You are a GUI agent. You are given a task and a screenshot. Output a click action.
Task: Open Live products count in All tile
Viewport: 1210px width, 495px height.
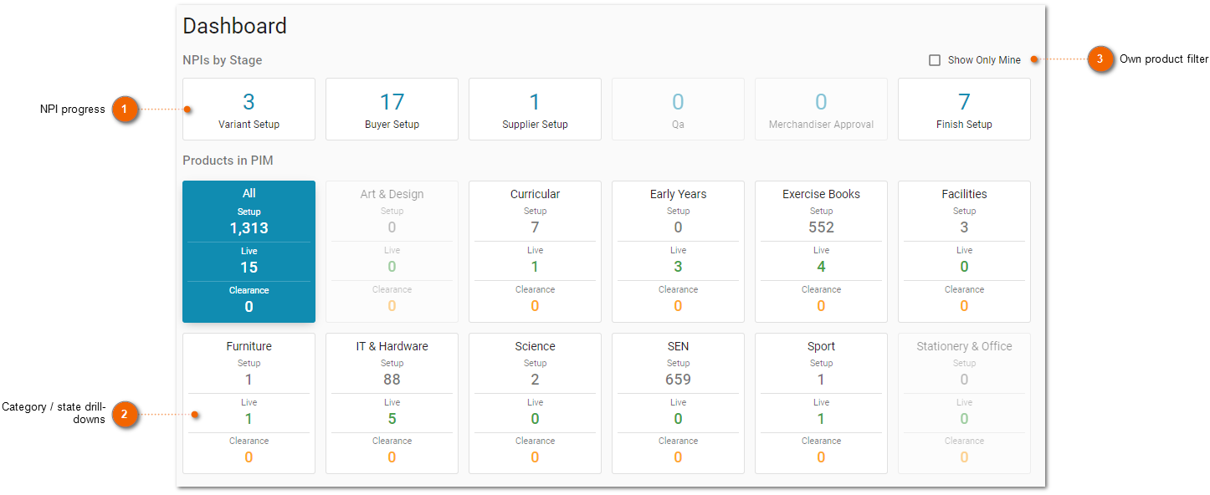(x=249, y=261)
